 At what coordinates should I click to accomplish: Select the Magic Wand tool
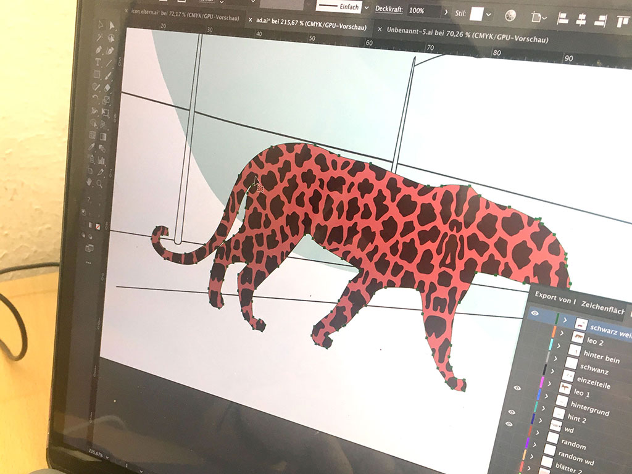tap(99, 37)
